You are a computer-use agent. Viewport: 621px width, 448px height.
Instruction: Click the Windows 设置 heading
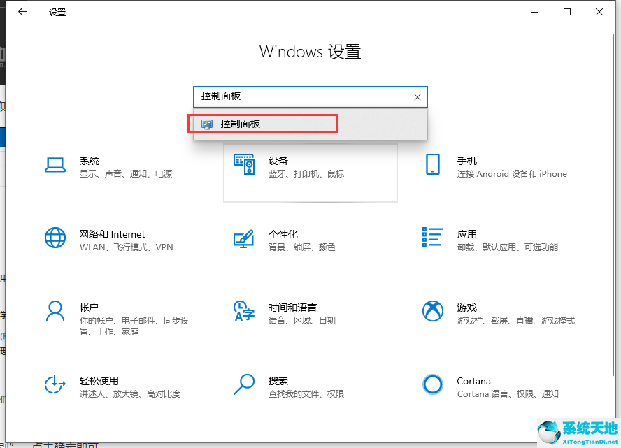pos(310,52)
